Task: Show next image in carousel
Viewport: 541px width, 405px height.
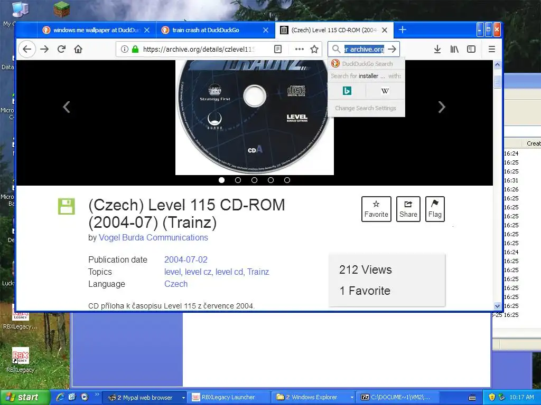Action: (442, 107)
